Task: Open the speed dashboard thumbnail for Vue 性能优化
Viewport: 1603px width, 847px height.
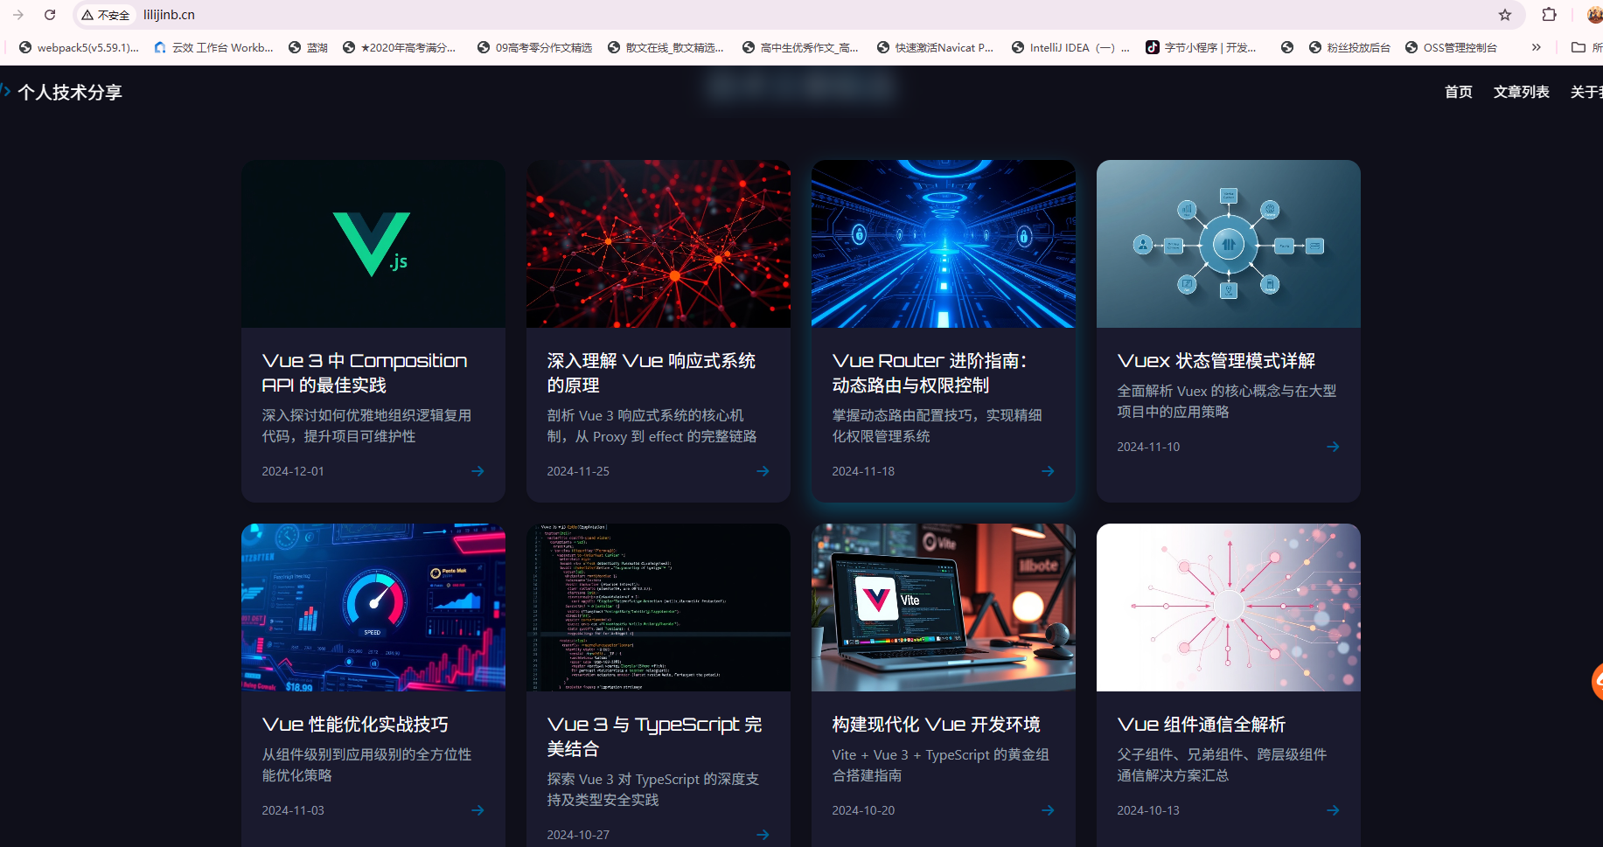Action: coord(373,607)
